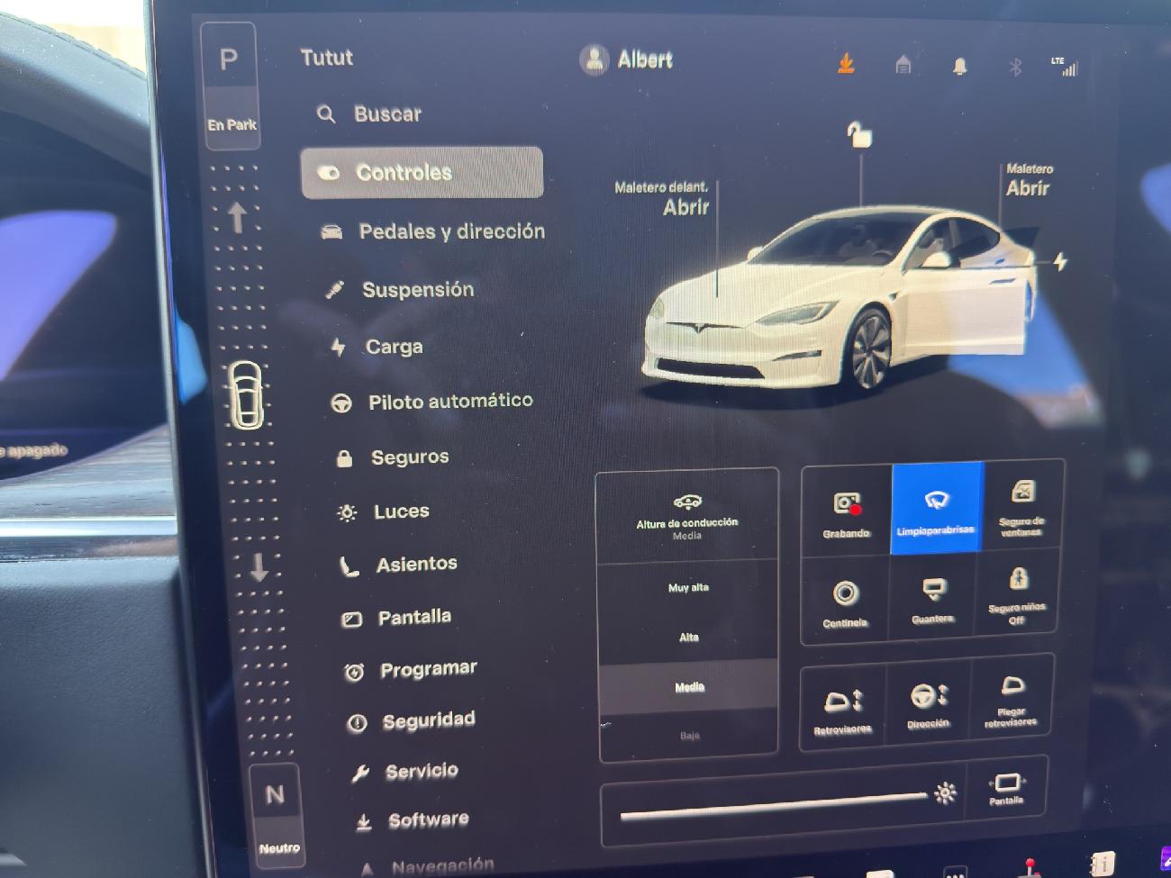Tap the down arrow on gear strip

point(259,567)
